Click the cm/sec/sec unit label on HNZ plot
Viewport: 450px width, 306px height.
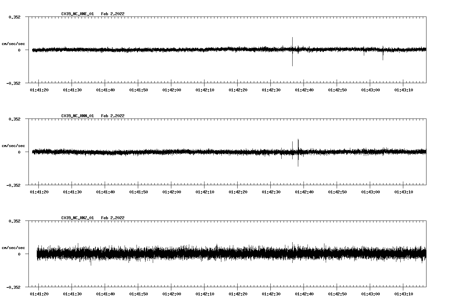[13, 248]
